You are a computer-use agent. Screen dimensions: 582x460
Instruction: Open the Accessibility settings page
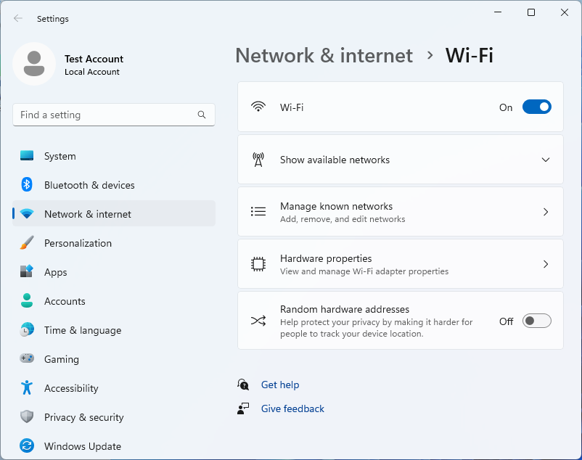click(114, 387)
